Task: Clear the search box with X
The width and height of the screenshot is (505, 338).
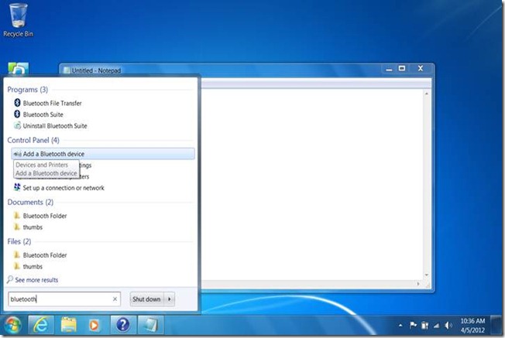Action: click(115, 299)
